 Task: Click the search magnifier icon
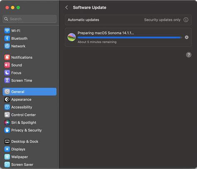[x=6, y=19]
